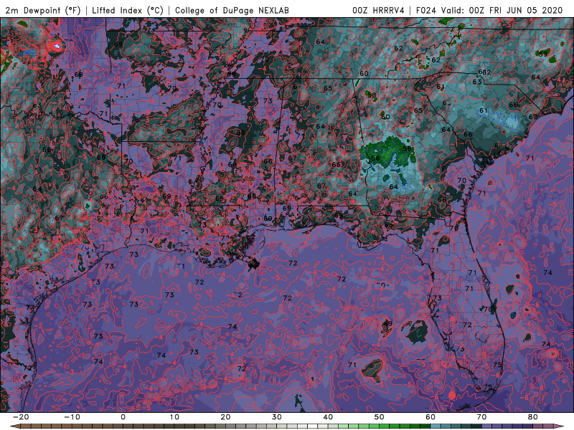The height and width of the screenshot is (430, 574).
Task: Click the 10 tick label on colorbar
Action: pyautogui.click(x=174, y=417)
